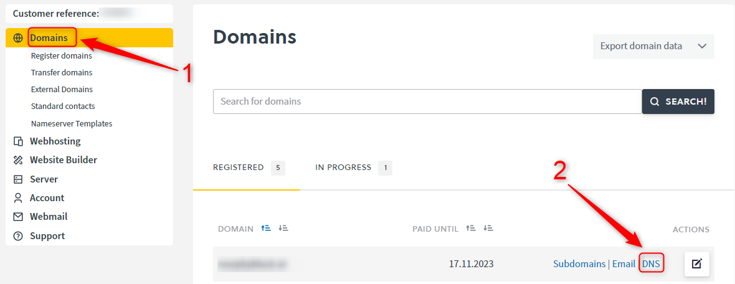Click the Support question mark icon

[x=18, y=235]
